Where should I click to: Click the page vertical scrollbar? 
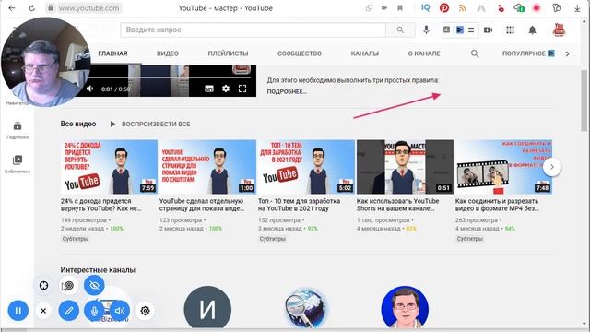[584, 101]
